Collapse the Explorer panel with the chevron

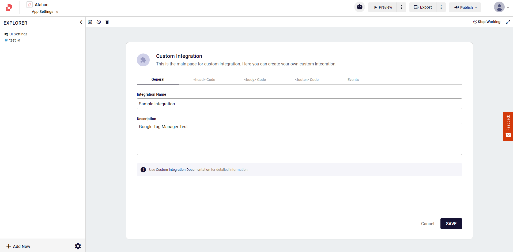click(81, 22)
